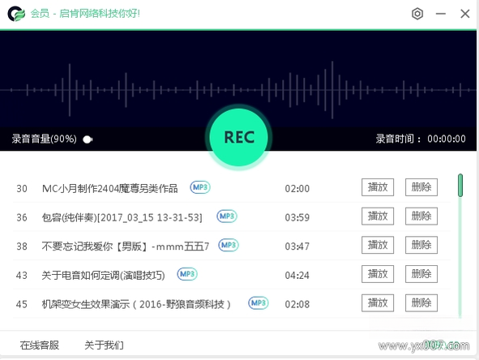Click the app logo in title bar
Screen dimensions: 479x360
pos(16,14)
